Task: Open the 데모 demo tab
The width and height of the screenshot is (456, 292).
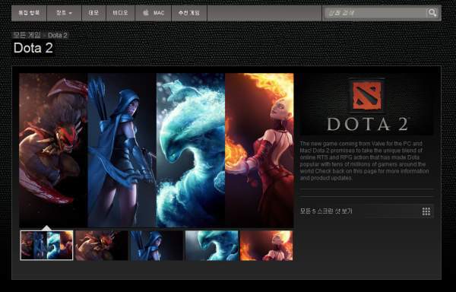Action: pyautogui.click(x=93, y=13)
